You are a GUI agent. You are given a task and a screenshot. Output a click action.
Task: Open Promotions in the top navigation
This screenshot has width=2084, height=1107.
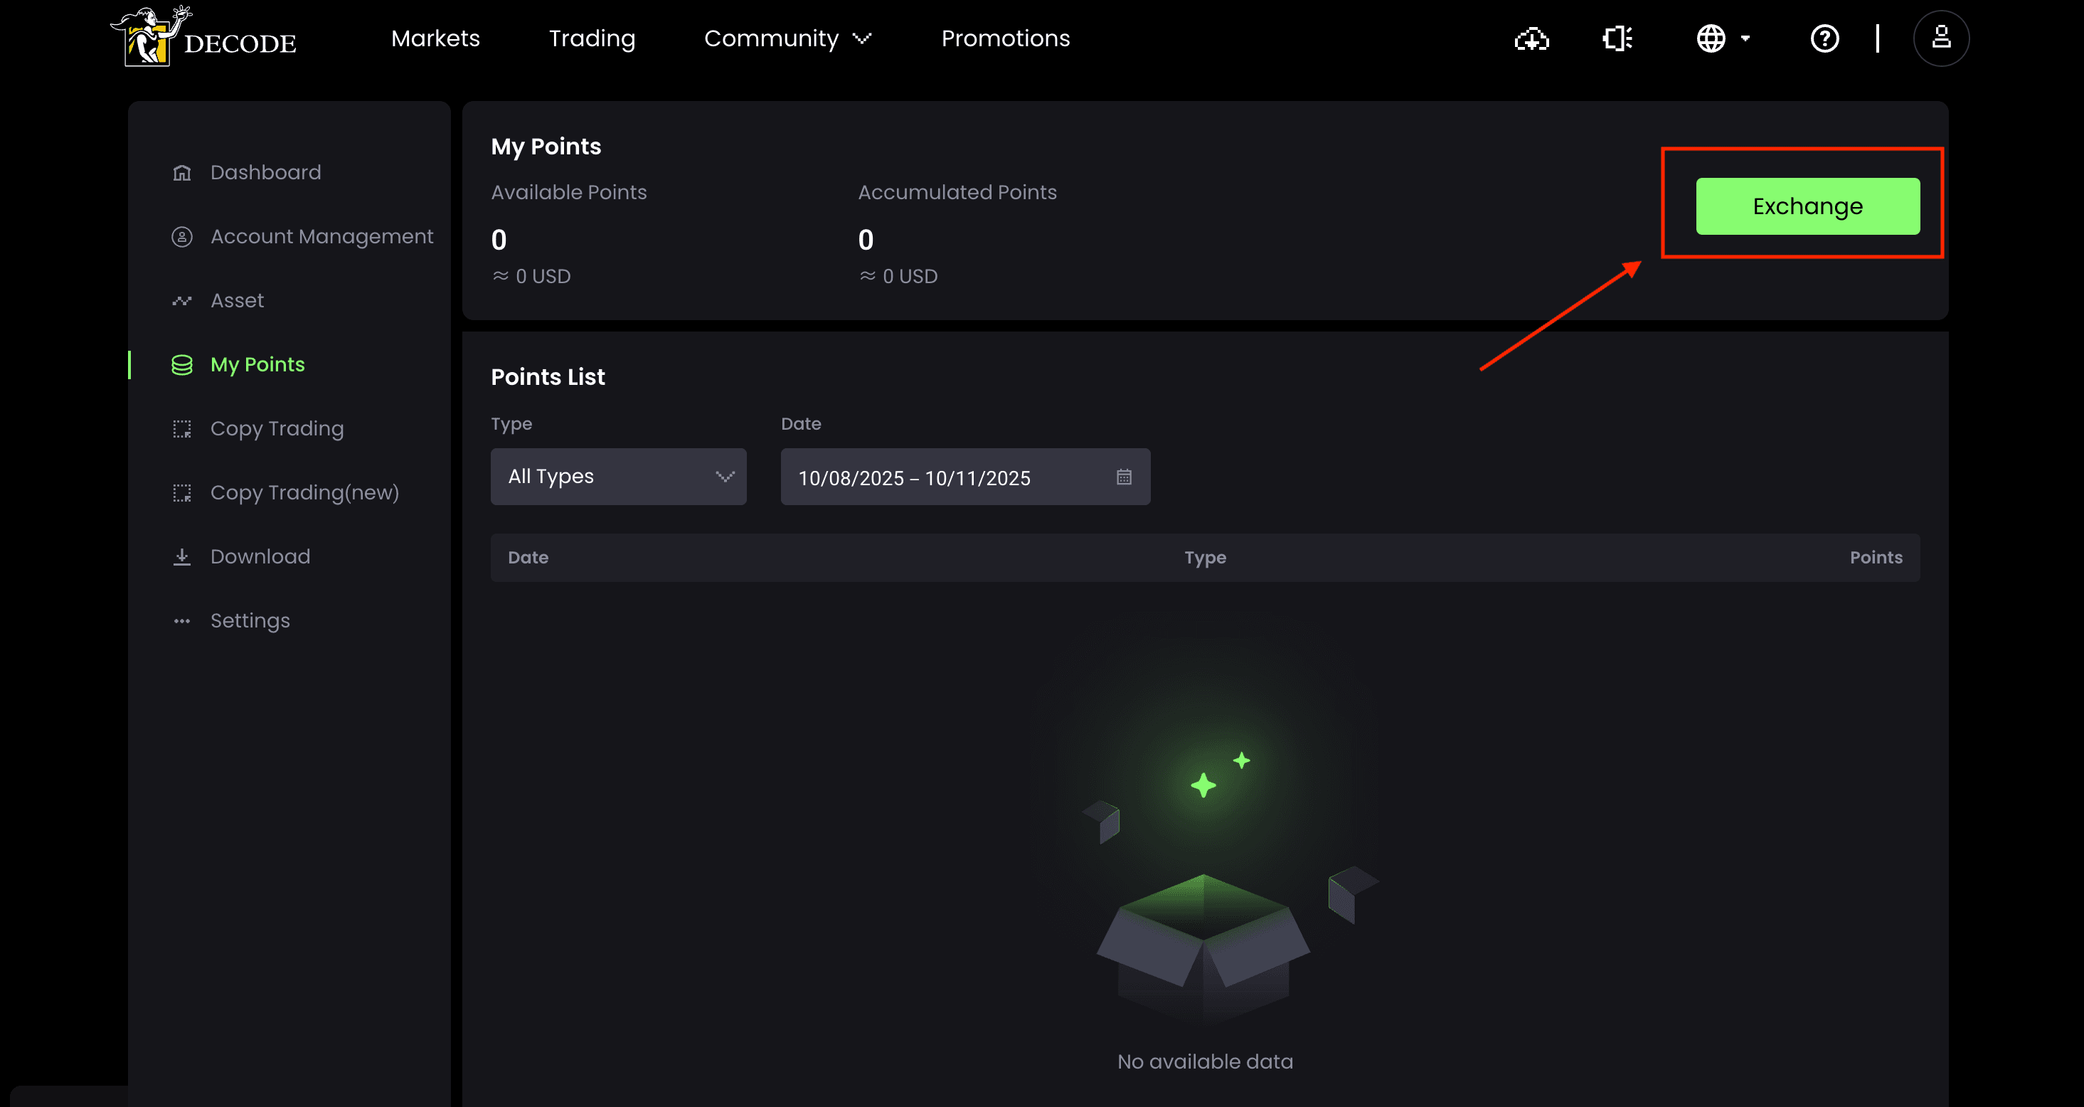click(x=1005, y=38)
